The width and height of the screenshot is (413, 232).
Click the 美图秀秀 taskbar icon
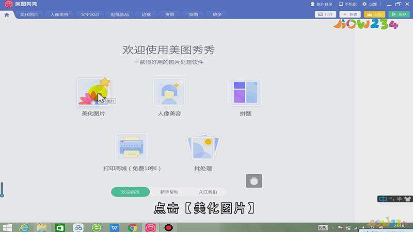tap(151, 227)
